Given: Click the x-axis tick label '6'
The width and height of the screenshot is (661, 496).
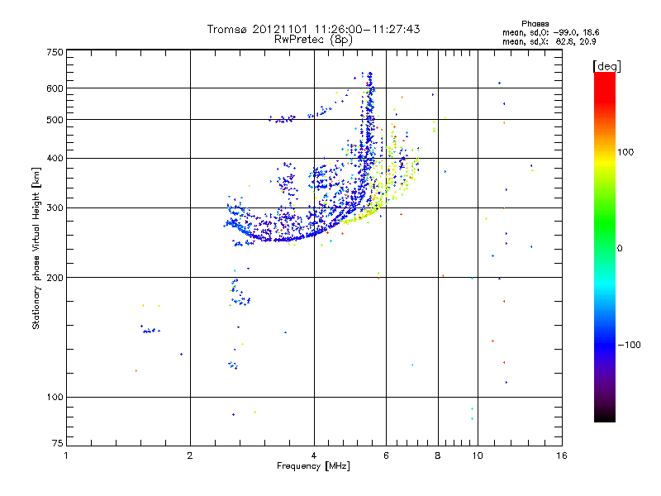Looking at the screenshot, I should click(x=386, y=455).
